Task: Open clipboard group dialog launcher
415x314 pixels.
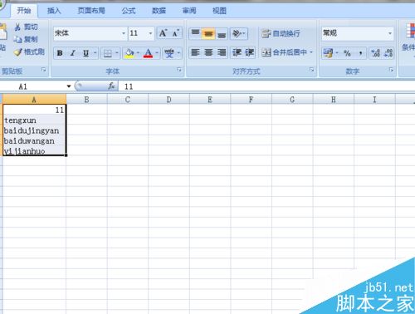Action: (x=43, y=70)
